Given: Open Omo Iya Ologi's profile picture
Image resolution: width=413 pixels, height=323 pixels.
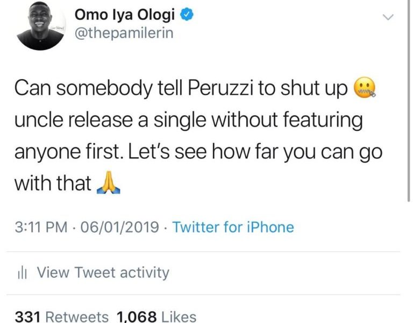Looking at the screenshot, I should [41, 26].
